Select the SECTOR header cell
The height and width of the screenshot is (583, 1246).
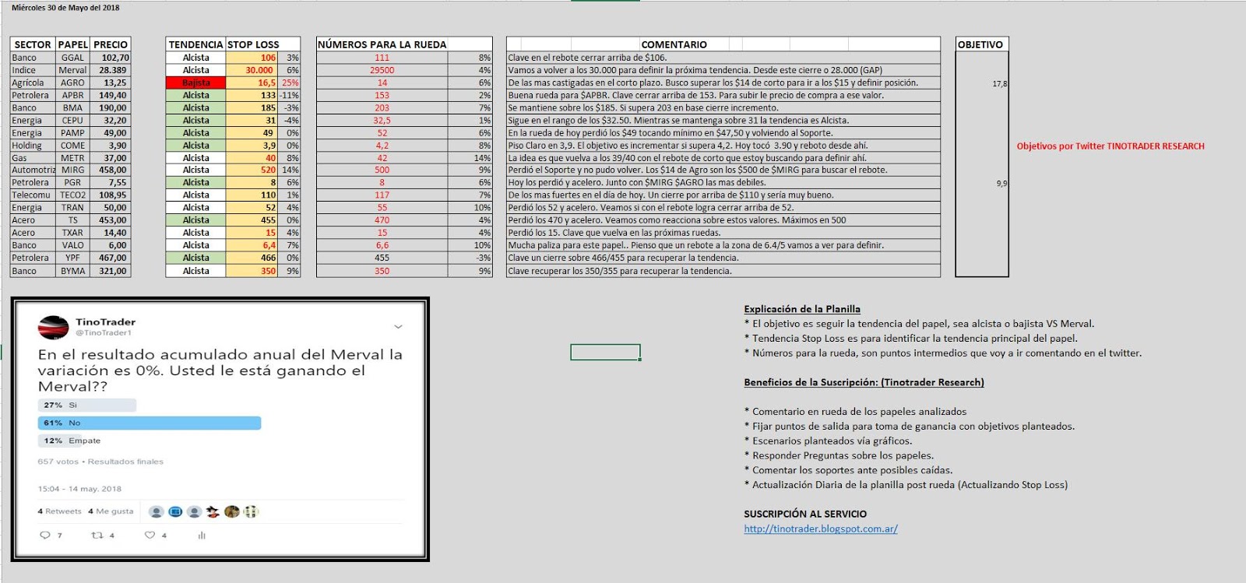[x=33, y=44]
